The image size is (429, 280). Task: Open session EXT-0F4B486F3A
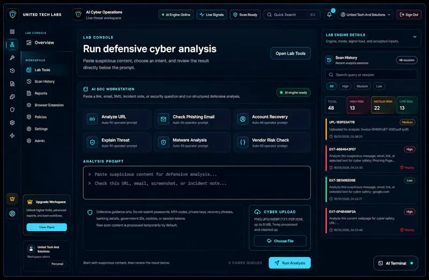pyautogui.click(x=371, y=220)
